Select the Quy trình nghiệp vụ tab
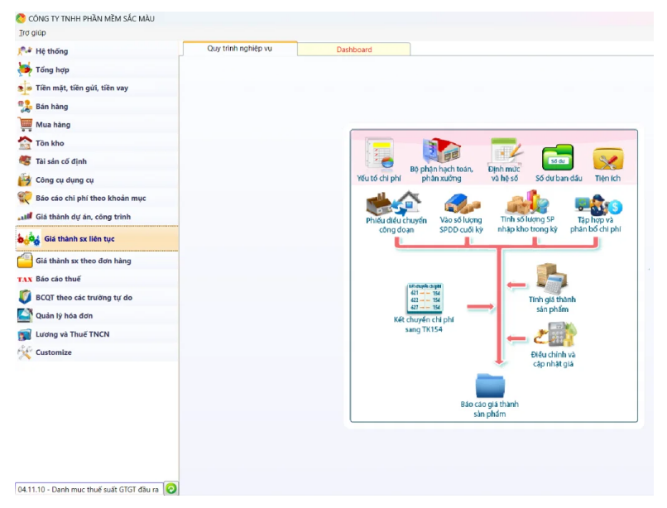 [x=239, y=49]
